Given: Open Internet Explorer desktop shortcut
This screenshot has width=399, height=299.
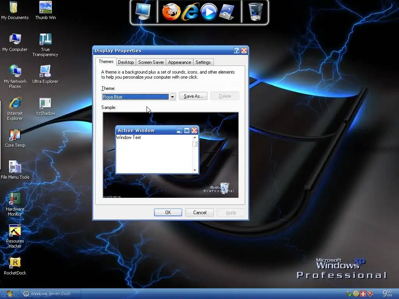Looking at the screenshot, I should tap(15, 109).
